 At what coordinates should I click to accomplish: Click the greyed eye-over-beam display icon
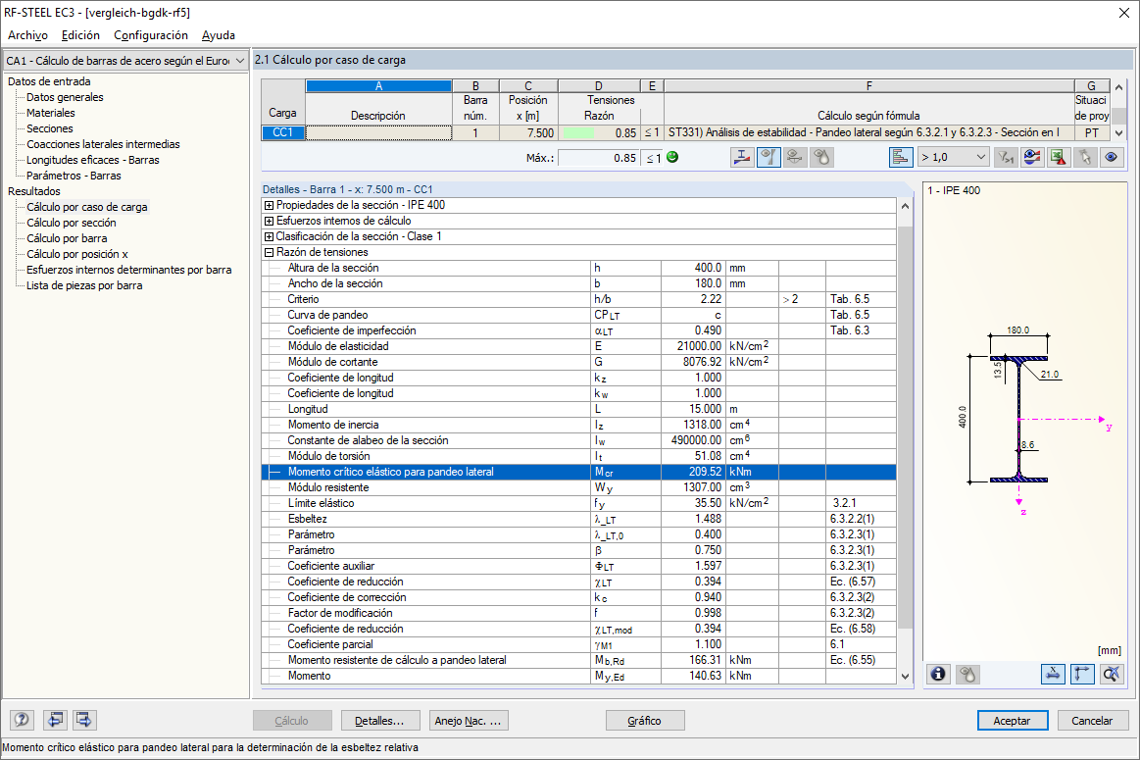(x=795, y=157)
